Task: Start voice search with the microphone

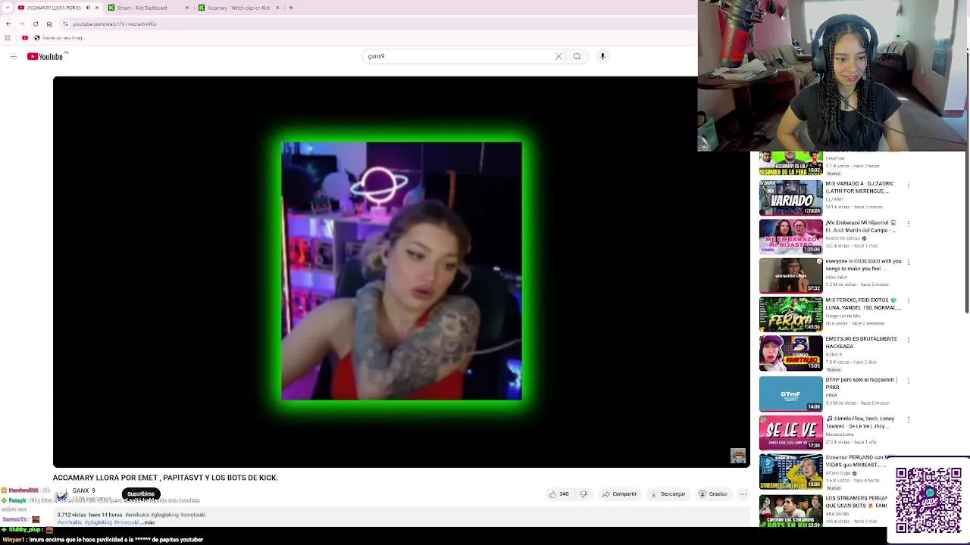Action: point(602,56)
